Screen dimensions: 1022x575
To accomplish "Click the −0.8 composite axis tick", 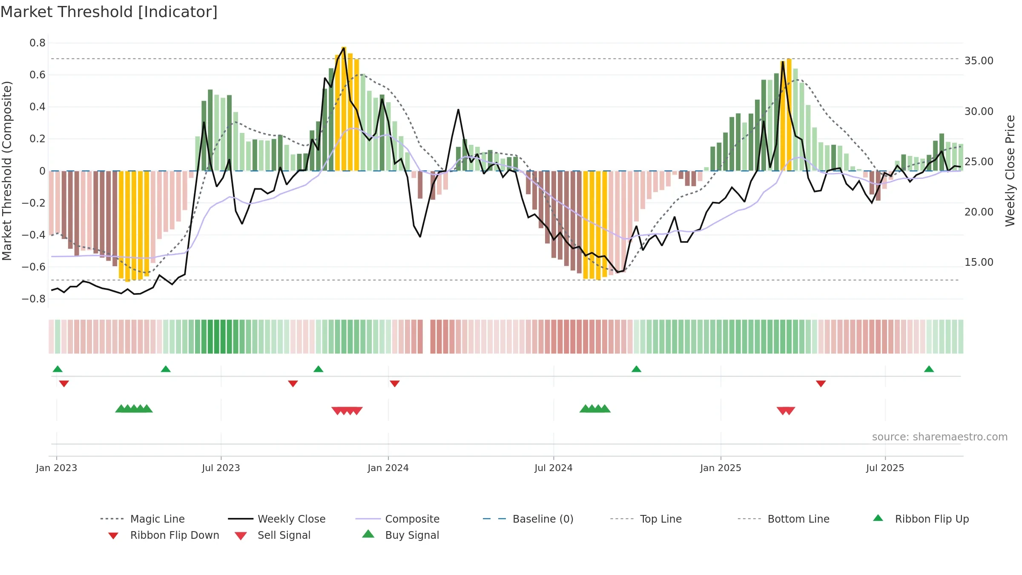I will click(x=34, y=299).
